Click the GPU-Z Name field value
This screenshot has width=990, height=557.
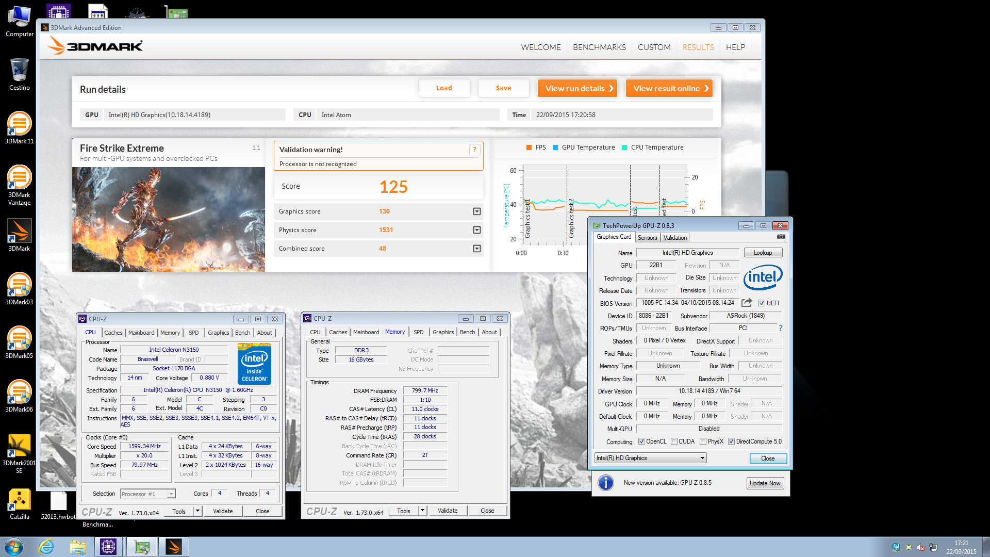tap(687, 253)
